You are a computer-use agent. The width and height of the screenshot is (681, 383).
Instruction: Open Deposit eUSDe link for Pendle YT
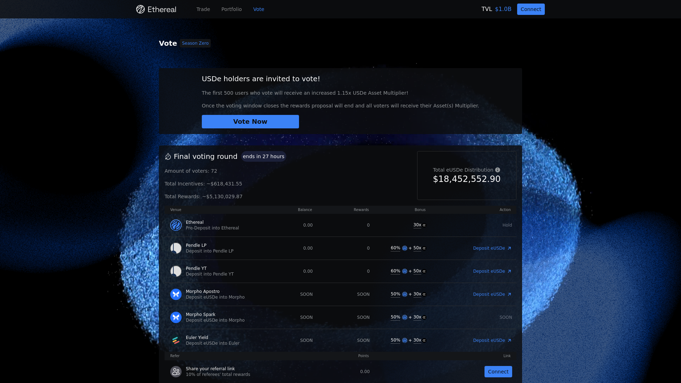pyautogui.click(x=492, y=271)
